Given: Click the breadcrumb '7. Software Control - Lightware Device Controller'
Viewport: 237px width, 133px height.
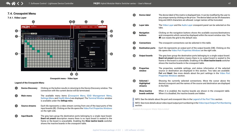Looking at the screenshot, I should pos(51,3).
